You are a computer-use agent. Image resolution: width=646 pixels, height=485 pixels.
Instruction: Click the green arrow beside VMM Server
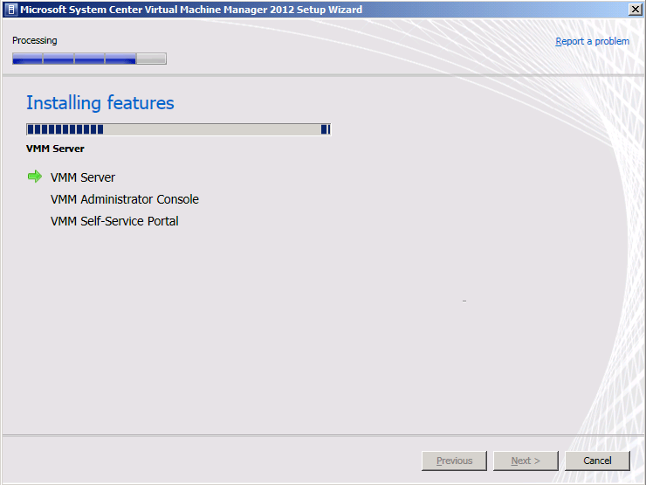[x=35, y=177]
